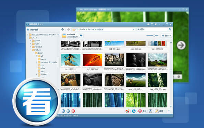Select the other folder in tree
This screenshot has width=204, height=128.
point(41,68)
